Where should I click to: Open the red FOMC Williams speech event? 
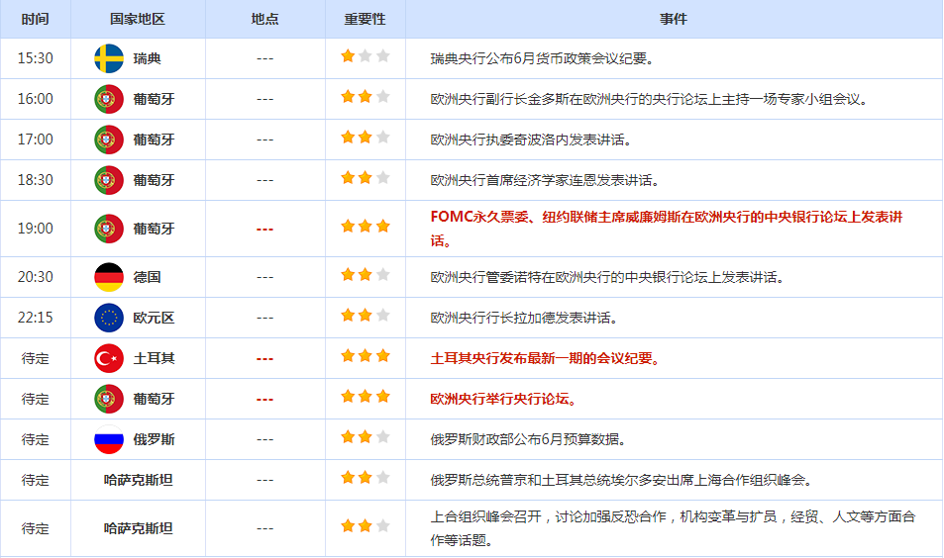[x=666, y=229]
